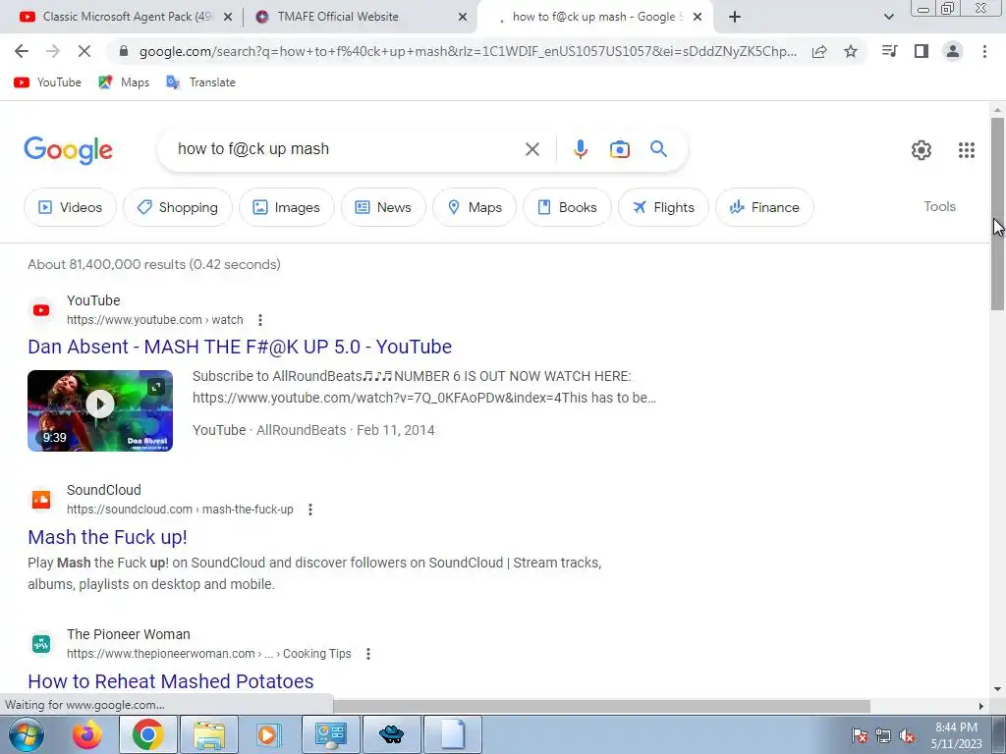Click the YouTube result favicon
Image resolution: width=1006 pixels, height=754 pixels.
click(41, 309)
